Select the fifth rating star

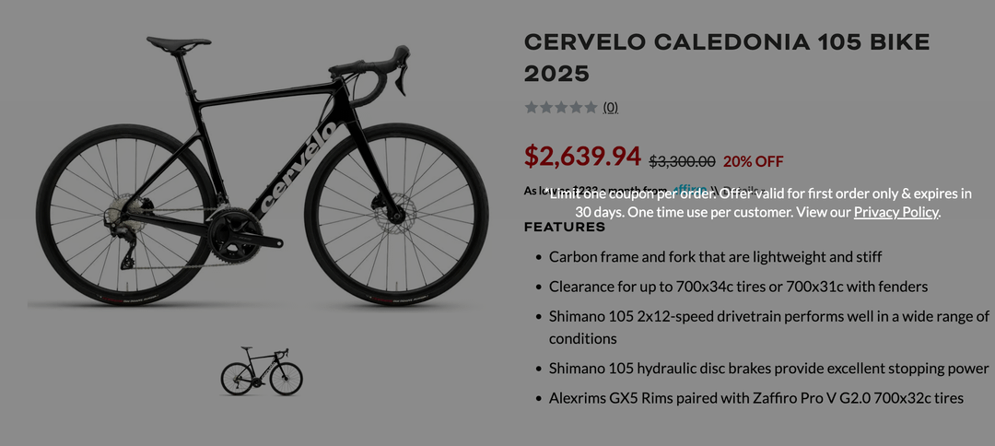[591, 107]
